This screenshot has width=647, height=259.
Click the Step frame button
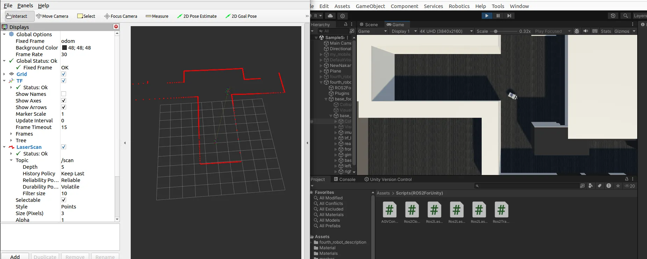coord(509,16)
